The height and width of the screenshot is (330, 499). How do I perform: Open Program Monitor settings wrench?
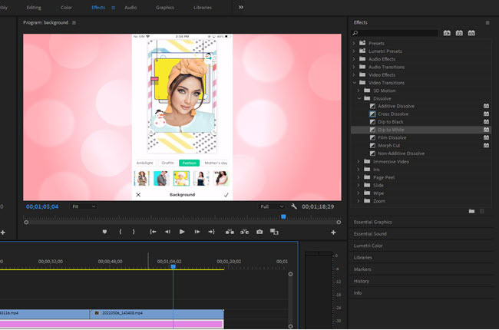coord(294,206)
